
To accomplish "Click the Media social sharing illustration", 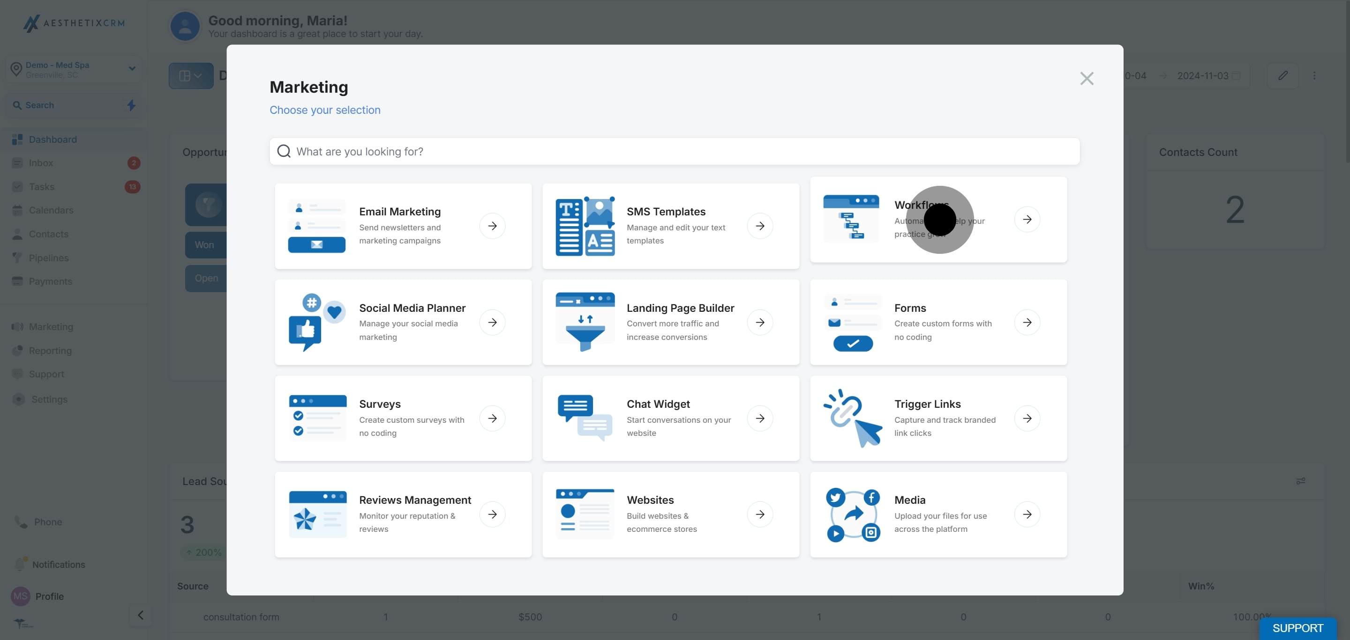I will 853,515.
